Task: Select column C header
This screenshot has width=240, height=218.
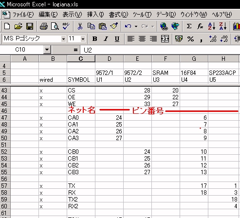Action: (81, 58)
